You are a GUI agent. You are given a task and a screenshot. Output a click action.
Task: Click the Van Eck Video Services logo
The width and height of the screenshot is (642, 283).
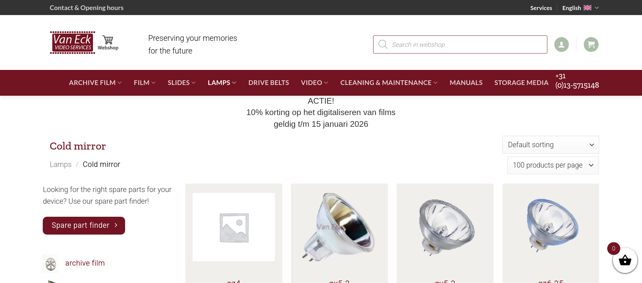pyautogui.click(x=73, y=42)
